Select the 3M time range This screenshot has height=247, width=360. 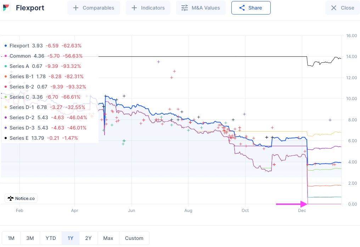(x=30, y=238)
